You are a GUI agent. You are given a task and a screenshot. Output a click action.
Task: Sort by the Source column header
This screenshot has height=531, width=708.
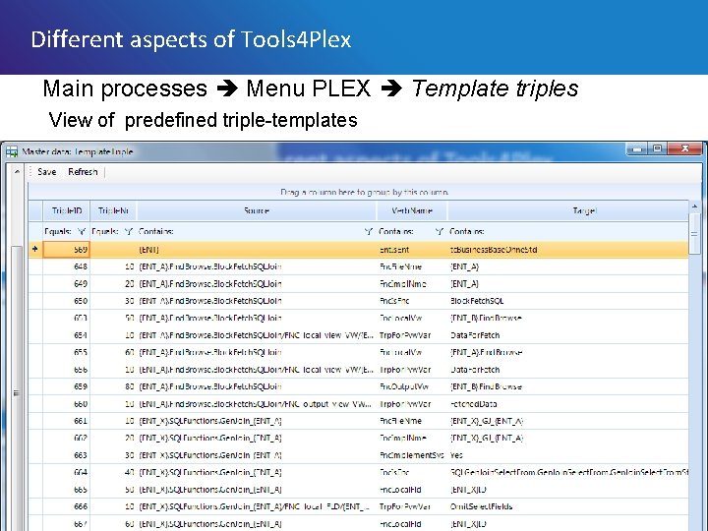256,211
